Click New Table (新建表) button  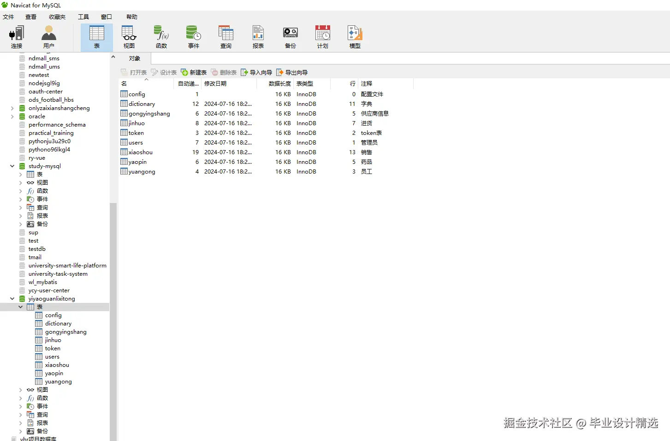tap(194, 72)
